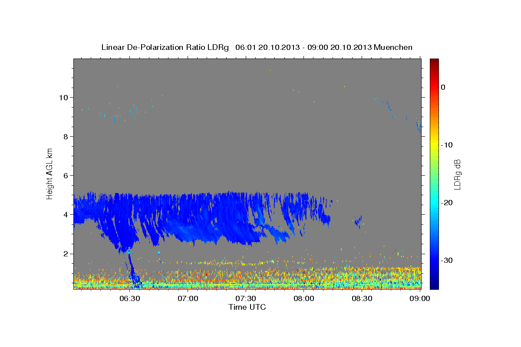Click the height tick label 6
521x347 pixels.
[x=66, y=175]
